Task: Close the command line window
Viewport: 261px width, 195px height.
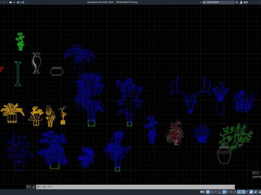Action: 29,187
